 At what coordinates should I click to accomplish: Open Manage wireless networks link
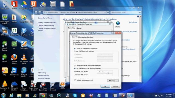pyautogui.click(x=47, y=23)
